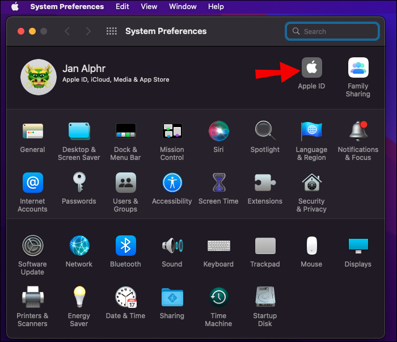This screenshot has width=397, height=342.
Task: Open Security & Privacy pane
Action: [x=311, y=183]
